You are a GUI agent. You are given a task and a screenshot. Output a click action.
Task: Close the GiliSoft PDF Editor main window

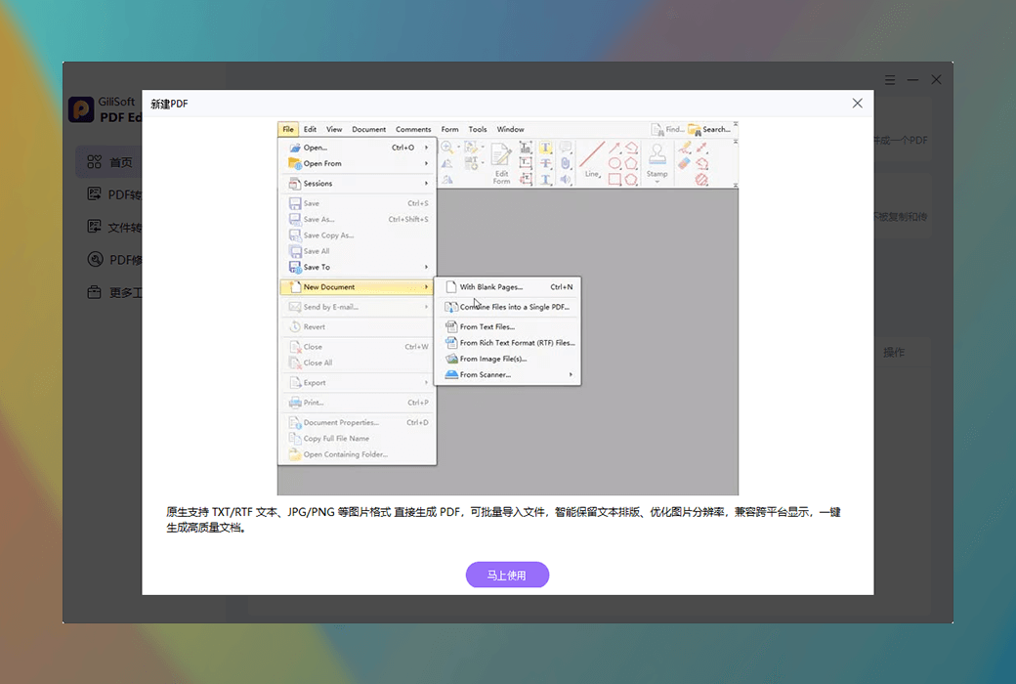click(x=936, y=80)
